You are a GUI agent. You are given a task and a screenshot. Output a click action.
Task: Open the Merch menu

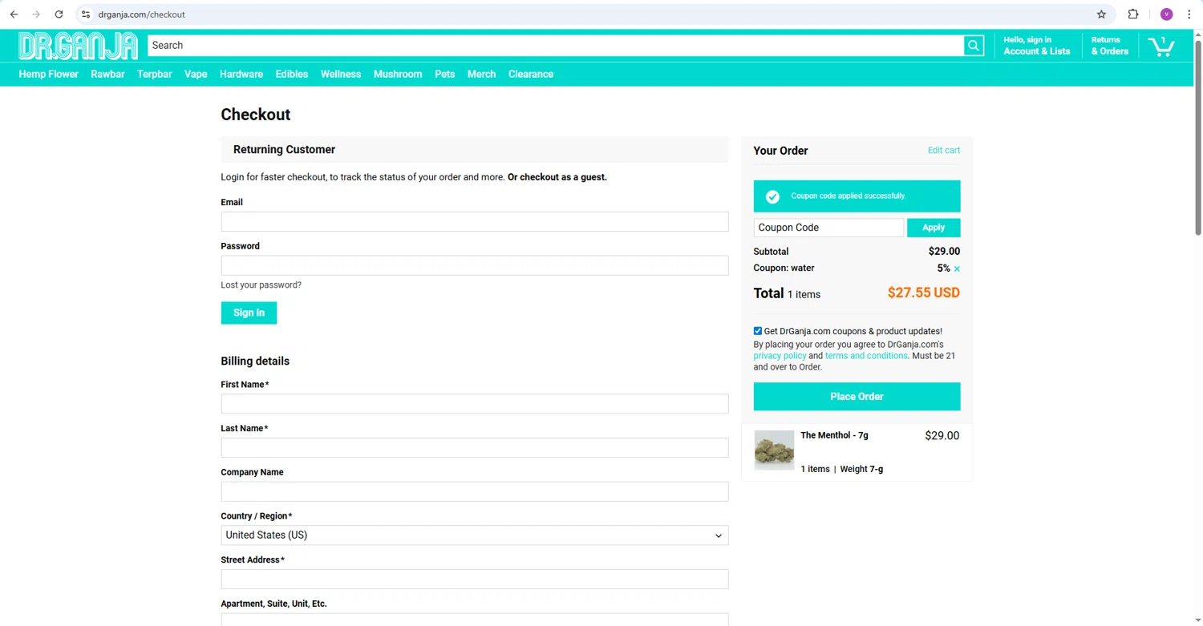point(481,74)
